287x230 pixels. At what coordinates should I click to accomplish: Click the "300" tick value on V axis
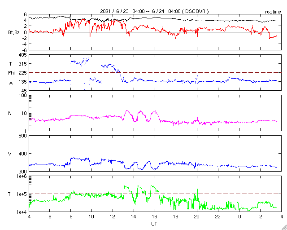(23, 171)
